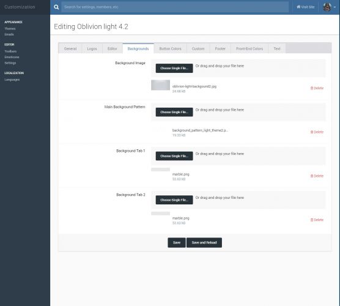340x306 pixels.
Task: Select the Footer tab
Action: tap(220, 48)
